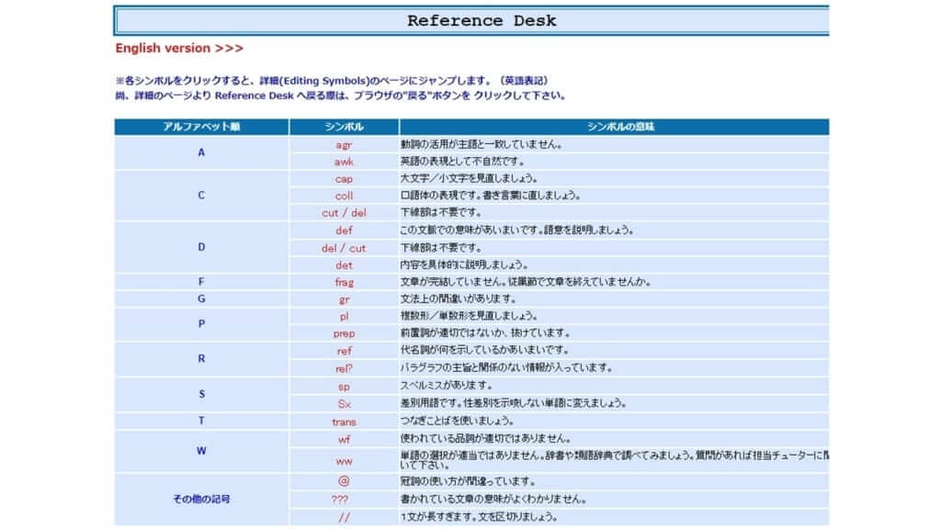Image resolution: width=941 pixels, height=529 pixels.
Task: Open the wf symbol details
Action: tap(344, 440)
